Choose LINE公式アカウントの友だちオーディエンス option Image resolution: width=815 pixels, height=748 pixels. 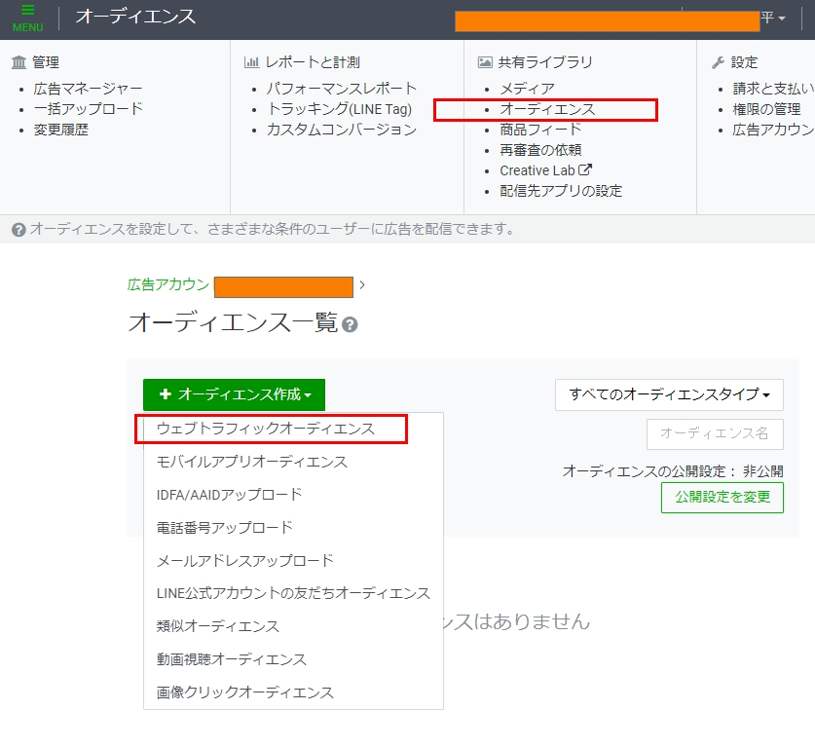(x=293, y=592)
